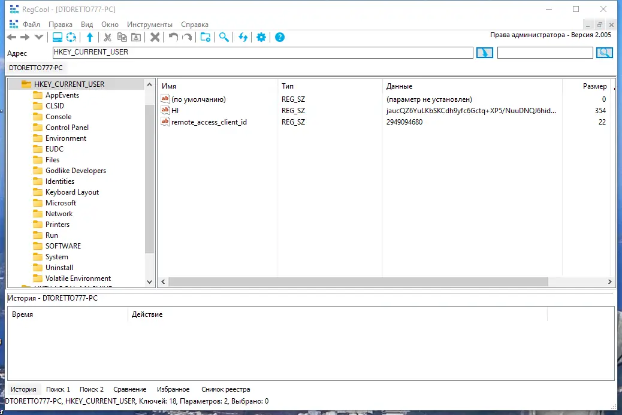Select the DTORETTO777-PC document tab
Image resolution: width=622 pixels, height=415 pixels.
pyautogui.click(x=36, y=68)
